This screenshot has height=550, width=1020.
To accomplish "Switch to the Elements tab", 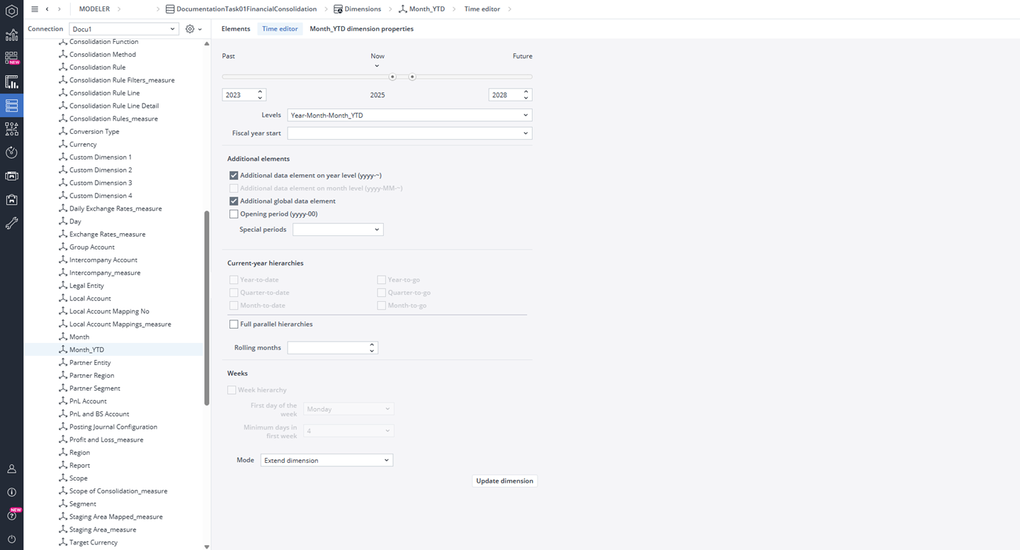I will click(x=236, y=29).
